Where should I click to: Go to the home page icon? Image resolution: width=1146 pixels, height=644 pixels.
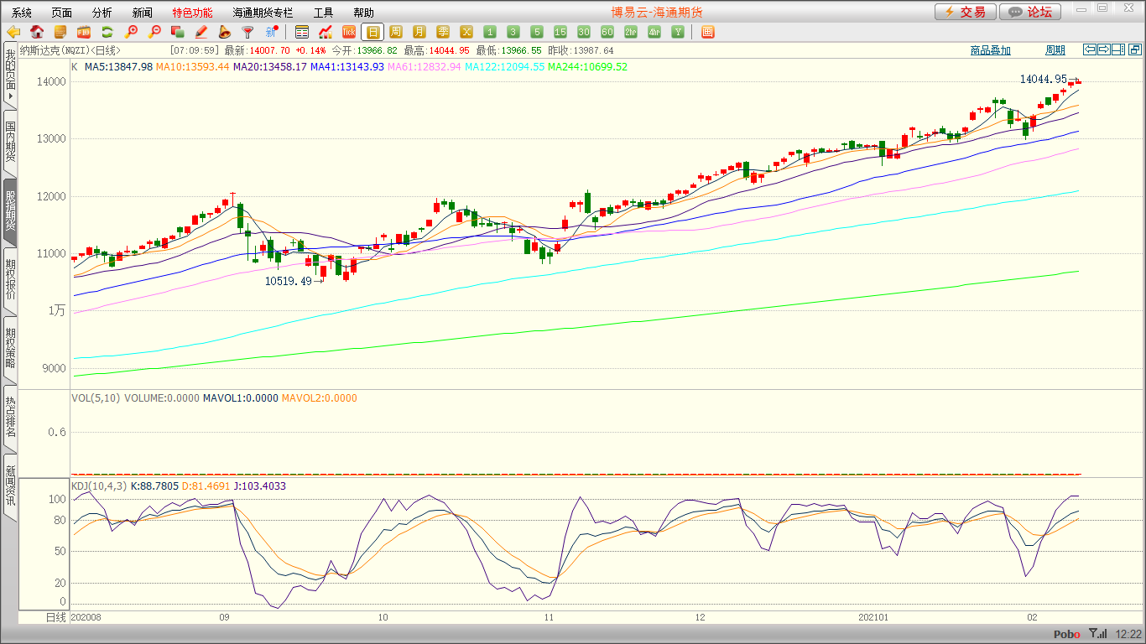(37, 32)
